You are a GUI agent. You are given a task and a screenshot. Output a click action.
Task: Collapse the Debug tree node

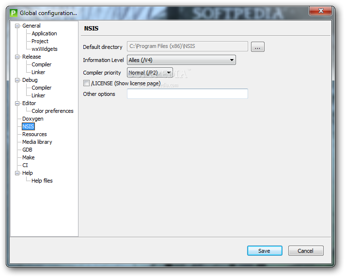pyautogui.click(x=17, y=80)
